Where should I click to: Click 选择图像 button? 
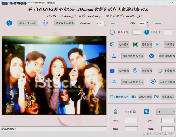(124, 44)
